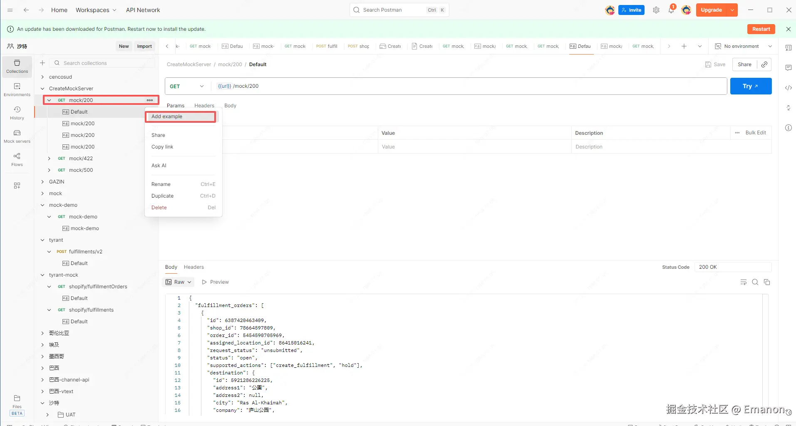Click the Try button
This screenshot has width=796, height=426.
click(751, 86)
